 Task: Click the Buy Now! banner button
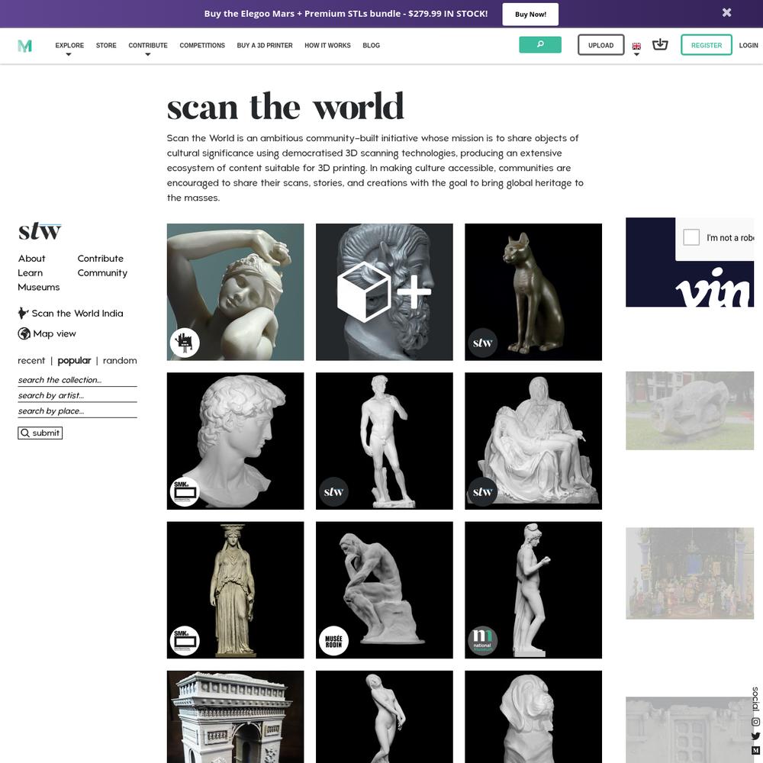click(x=530, y=14)
